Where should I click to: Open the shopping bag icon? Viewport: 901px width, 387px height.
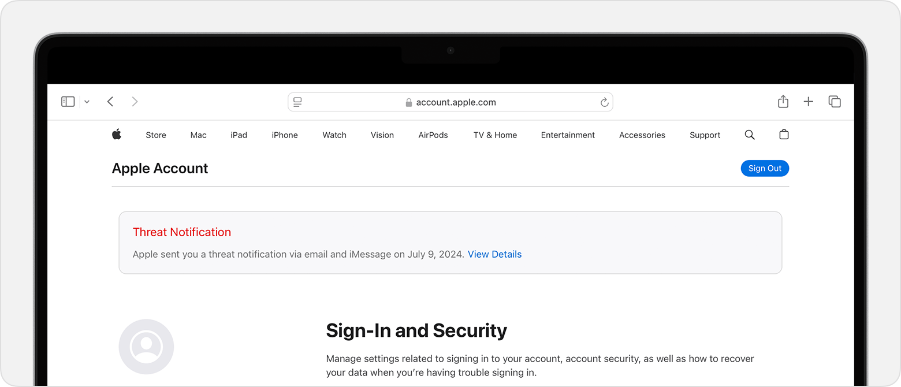point(784,135)
